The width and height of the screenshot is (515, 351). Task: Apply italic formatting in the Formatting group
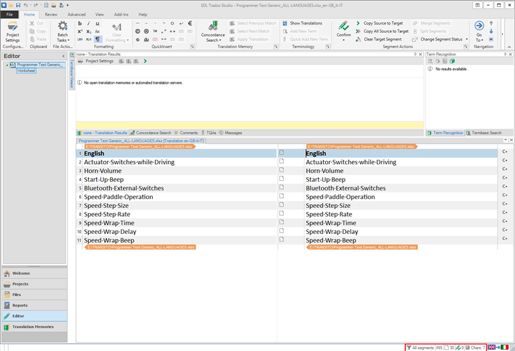(88, 23)
